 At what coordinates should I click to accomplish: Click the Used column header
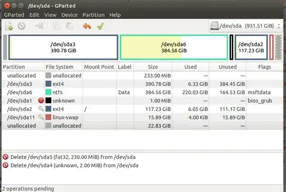click(x=191, y=67)
